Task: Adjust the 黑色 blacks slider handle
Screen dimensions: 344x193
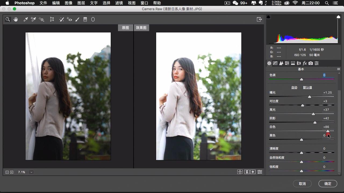Action: [302, 140]
